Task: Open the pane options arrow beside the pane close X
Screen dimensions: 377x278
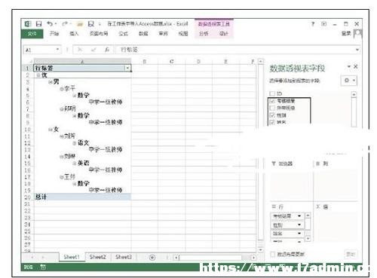Action: pyautogui.click(x=349, y=66)
